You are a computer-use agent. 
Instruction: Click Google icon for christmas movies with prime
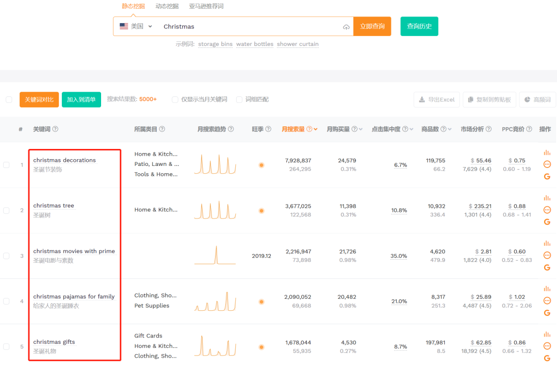[x=547, y=267]
